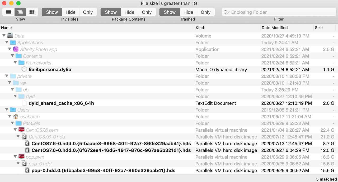
Task: Click the Data volume disk icon
Action: (10, 36)
